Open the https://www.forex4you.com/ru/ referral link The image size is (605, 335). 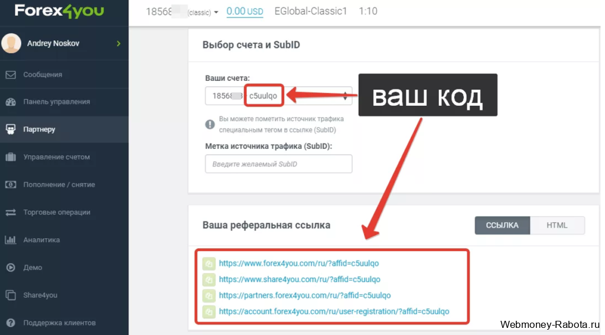(298, 264)
